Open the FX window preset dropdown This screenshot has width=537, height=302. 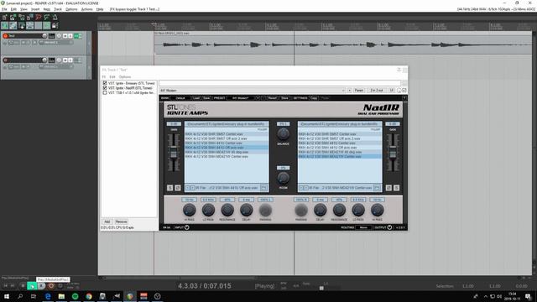click(253, 91)
